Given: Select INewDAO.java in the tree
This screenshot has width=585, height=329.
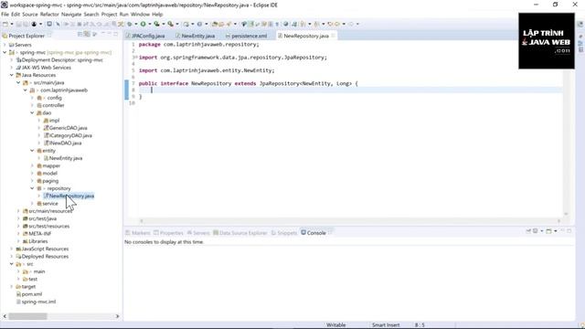Looking at the screenshot, I should point(65,143).
